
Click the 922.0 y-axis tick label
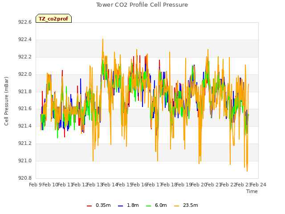pos(25,74)
